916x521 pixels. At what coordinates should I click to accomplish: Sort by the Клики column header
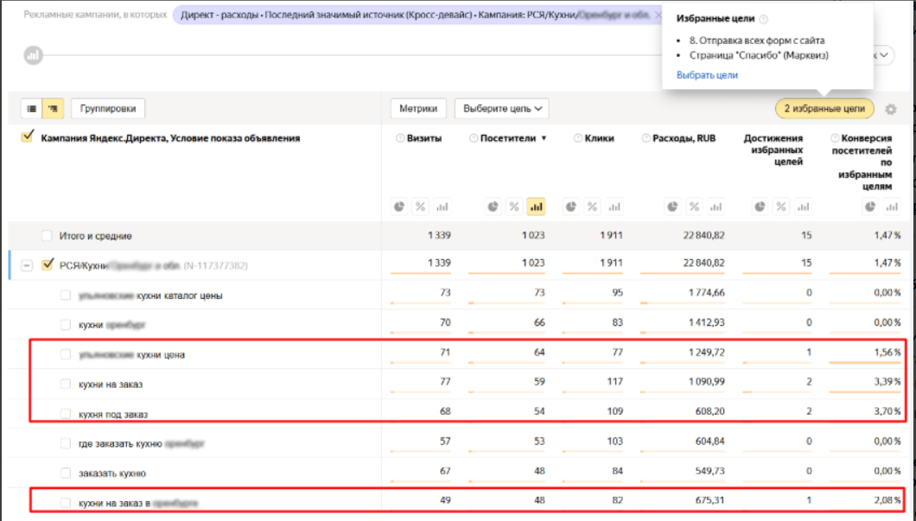[x=599, y=138]
